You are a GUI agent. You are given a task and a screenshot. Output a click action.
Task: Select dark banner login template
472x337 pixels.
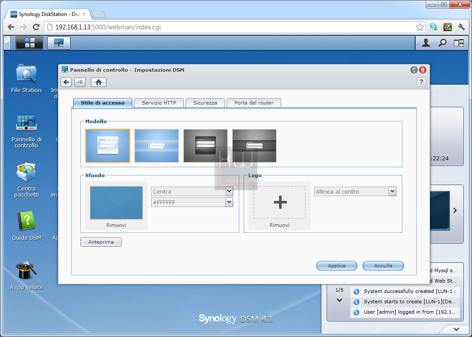254,146
